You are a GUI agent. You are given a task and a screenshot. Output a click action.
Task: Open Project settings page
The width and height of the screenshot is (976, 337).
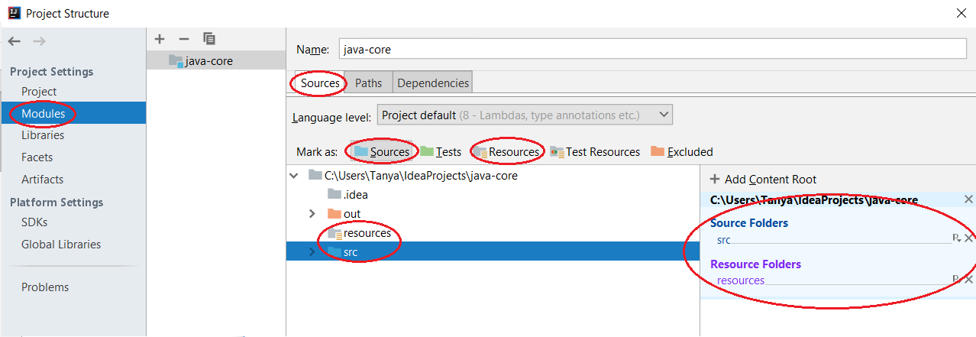[x=39, y=92]
